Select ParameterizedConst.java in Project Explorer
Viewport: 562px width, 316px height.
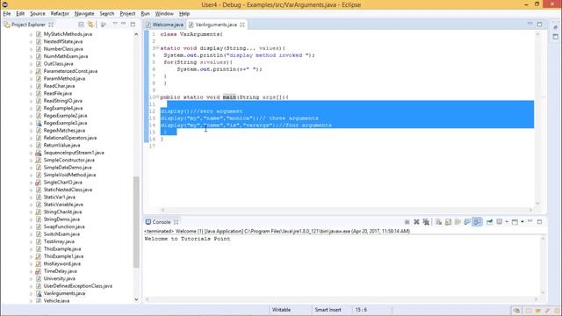click(70, 71)
